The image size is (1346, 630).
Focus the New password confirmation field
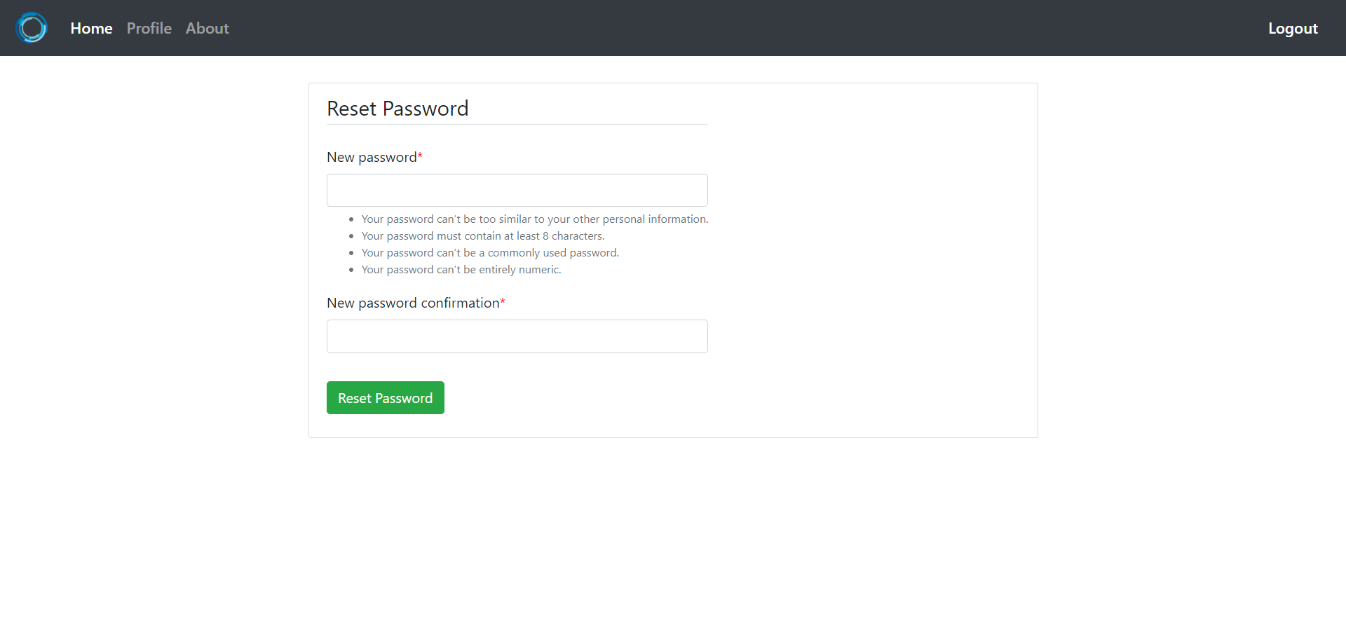(x=517, y=336)
